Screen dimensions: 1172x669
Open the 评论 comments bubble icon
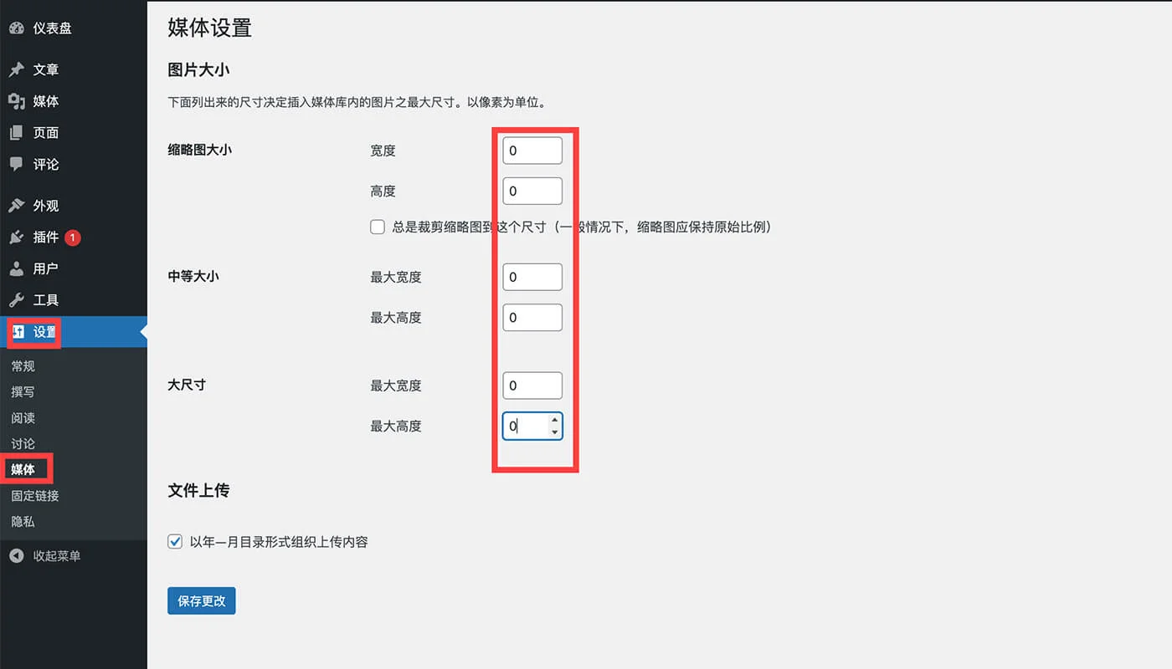click(x=18, y=164)
